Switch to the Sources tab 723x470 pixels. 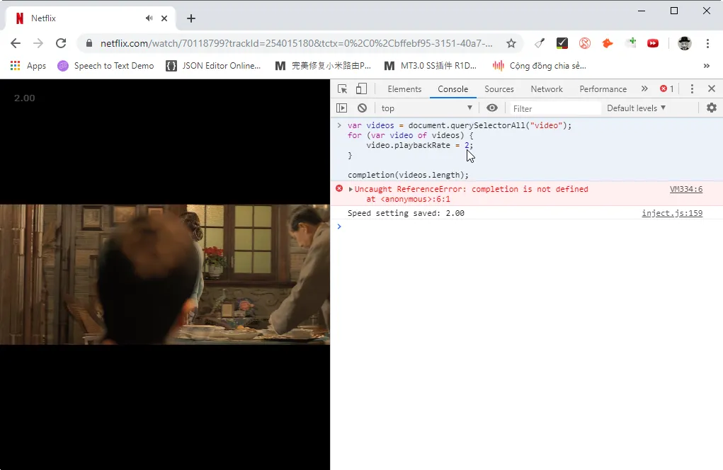(x=499, y=89)
